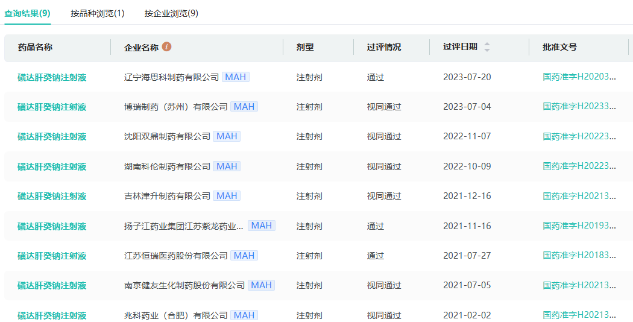This screenshot has height=322, width=633.
Task: Open 磺达肝癸钠注射液 link in 沈阳双鼎 row
Action: pos(52,136)
